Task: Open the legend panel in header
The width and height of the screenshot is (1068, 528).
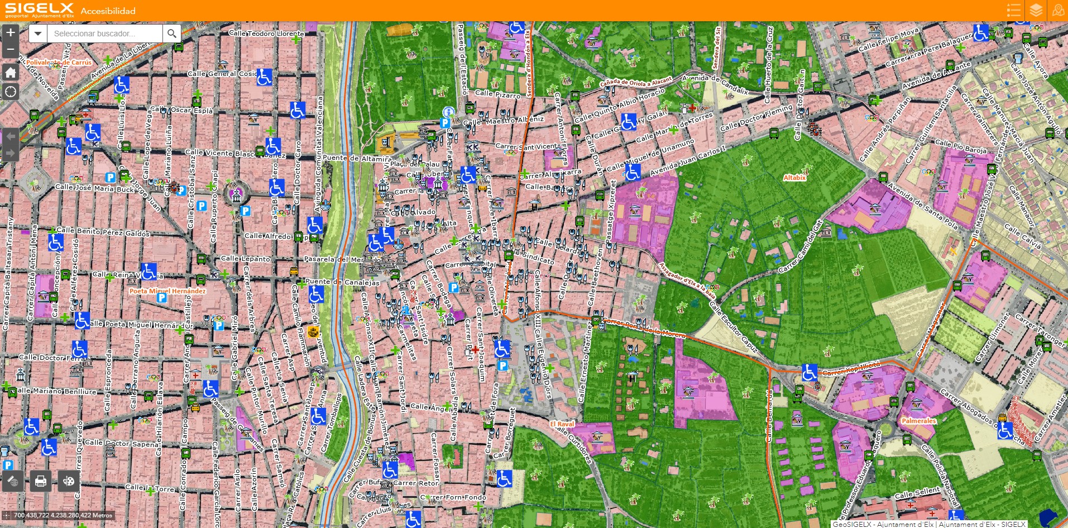Action: pos(1014,11)
